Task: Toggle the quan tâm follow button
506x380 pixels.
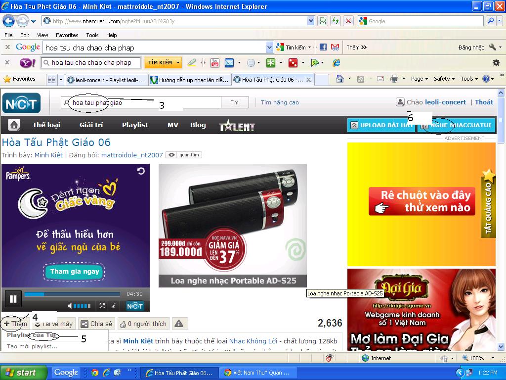Action: pos(184,155)
